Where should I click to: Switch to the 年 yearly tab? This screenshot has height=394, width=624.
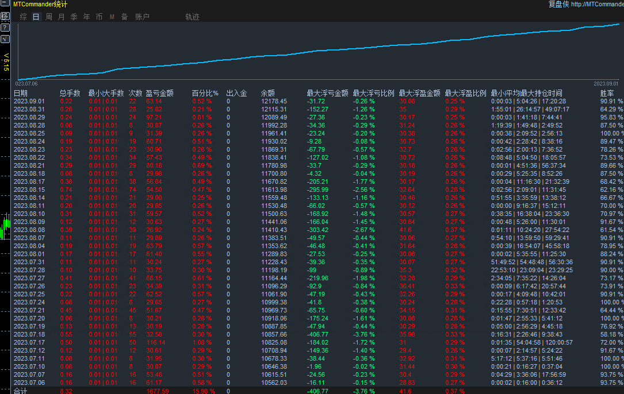(87, 17)
